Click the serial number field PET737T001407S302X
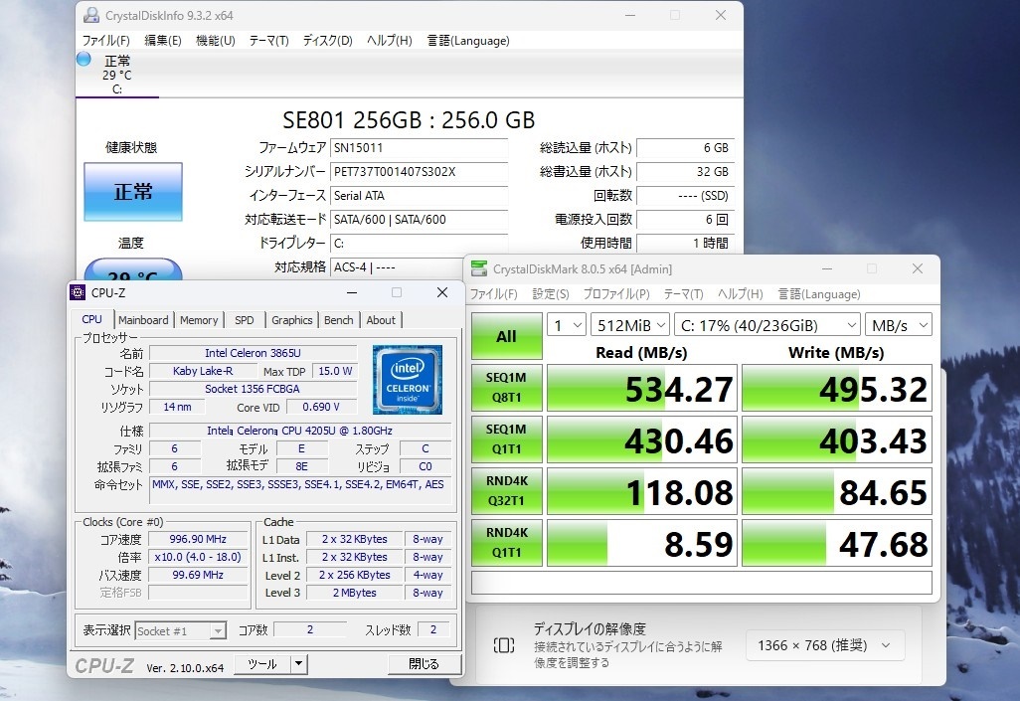Screen dimensions: 1020x701 pyautogui.click(x=419, y=172)
